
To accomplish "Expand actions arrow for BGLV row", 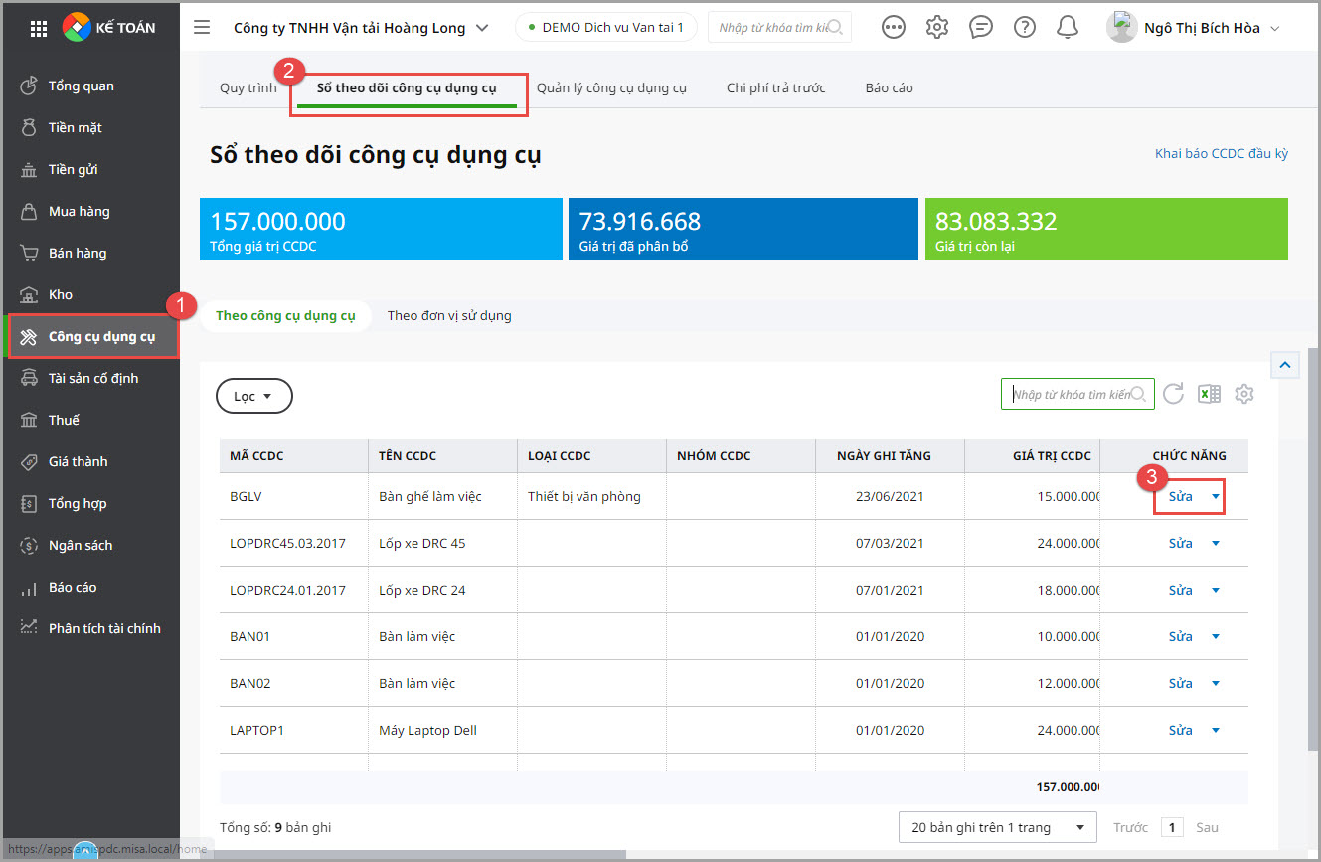I will click(1215, 496).
